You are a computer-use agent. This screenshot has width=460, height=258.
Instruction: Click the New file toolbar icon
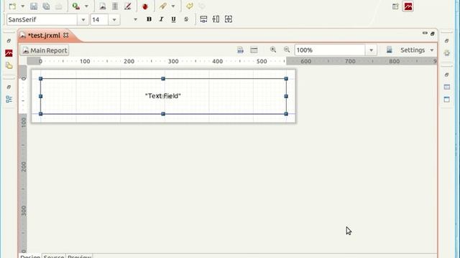pyautogui.click(x=12, y=6)
